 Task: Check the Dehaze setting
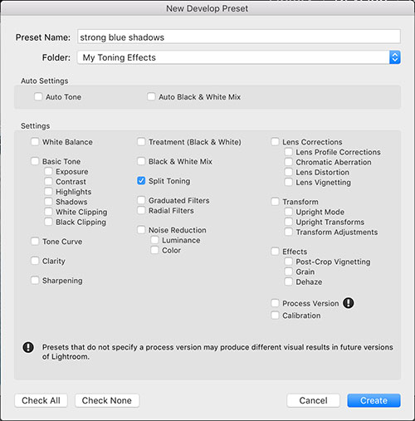[288, 281]
